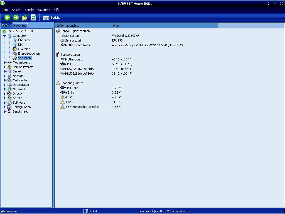
Task: Open the Datei menu
Action: [5, 10]
